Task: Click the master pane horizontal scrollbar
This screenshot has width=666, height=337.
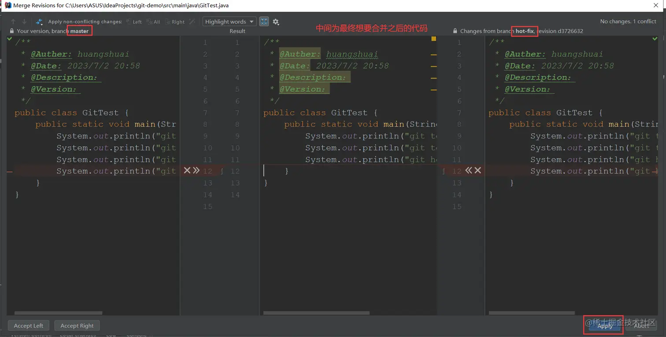Action: tap(59, 313)
